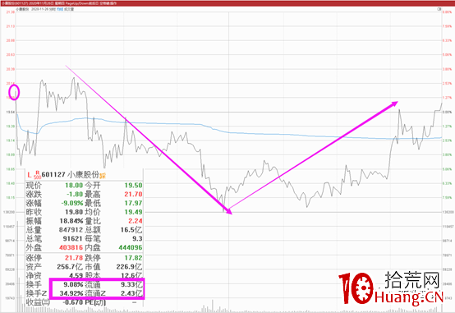This screenshot has height=313, width=455.
Task: Click the stock name 小康股份 in the quote panel
Action: pos(83,174)
